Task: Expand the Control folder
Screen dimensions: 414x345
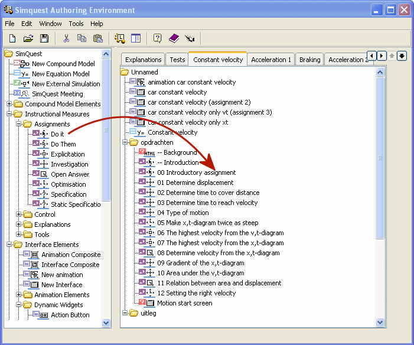Action: click(x=19, y=214)
